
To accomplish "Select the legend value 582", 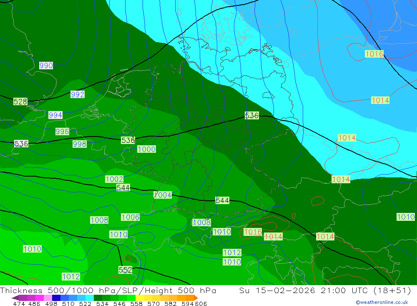I will [x=171, y=303].
